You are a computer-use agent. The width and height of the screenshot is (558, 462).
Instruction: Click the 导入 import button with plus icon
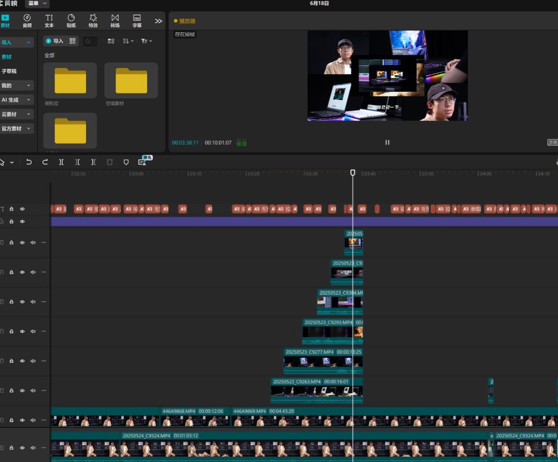pos(54,41)
